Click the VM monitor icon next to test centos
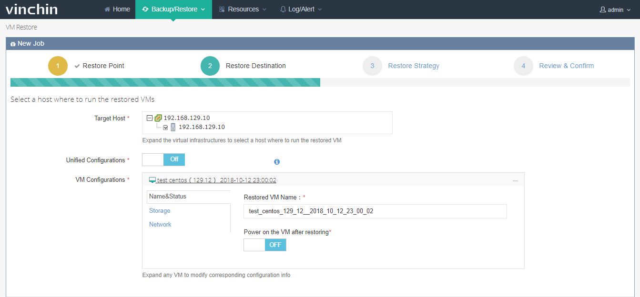Screen dimensions: 640x297 pos(152,179)
